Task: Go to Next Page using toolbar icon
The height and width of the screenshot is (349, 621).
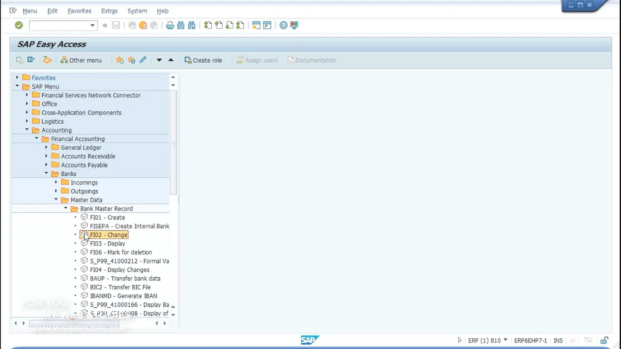Action: pyautogui.click(x=230, y=25)
